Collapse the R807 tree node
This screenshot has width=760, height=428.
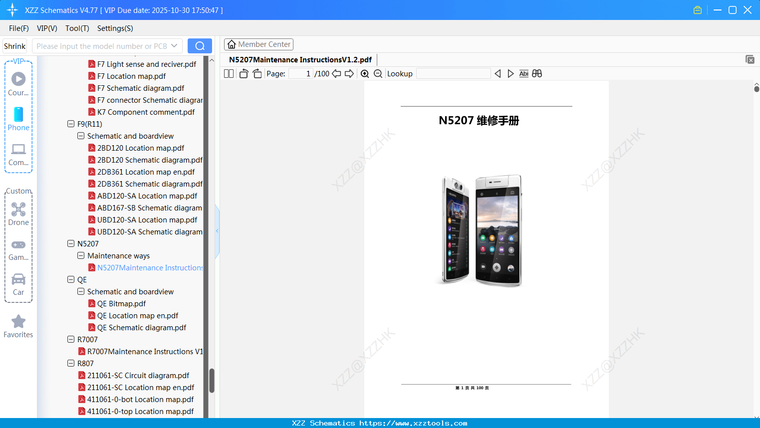pyautogui.click(x=71, y=363)
